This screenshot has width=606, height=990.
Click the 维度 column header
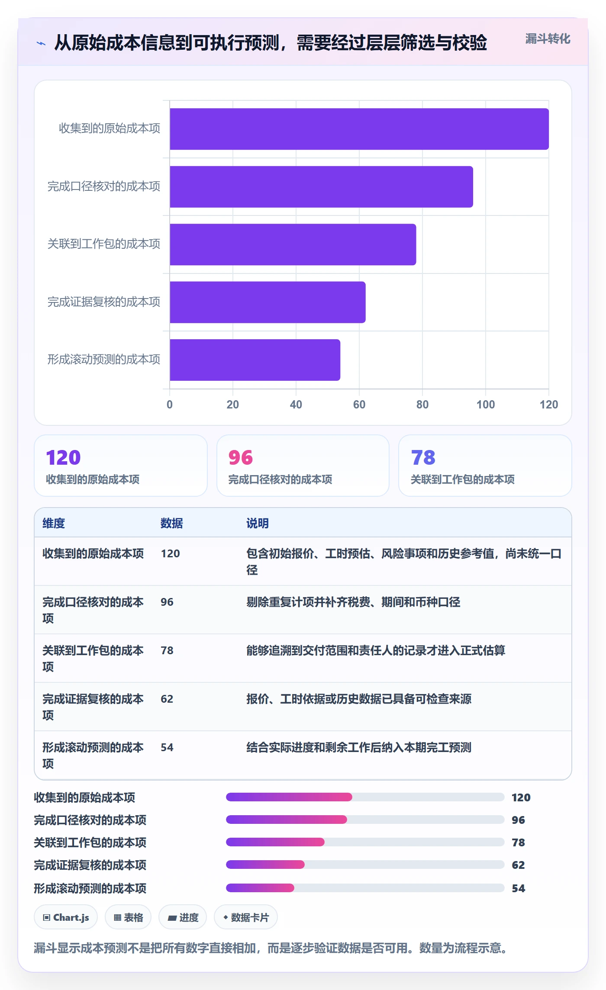[54, 523]
